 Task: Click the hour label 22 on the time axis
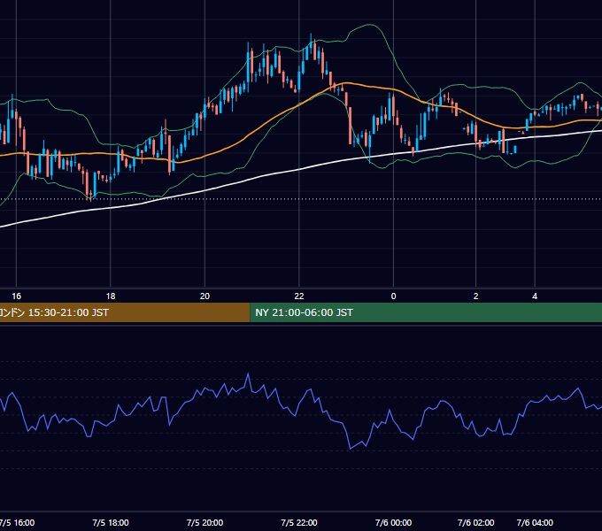(299, 296)
